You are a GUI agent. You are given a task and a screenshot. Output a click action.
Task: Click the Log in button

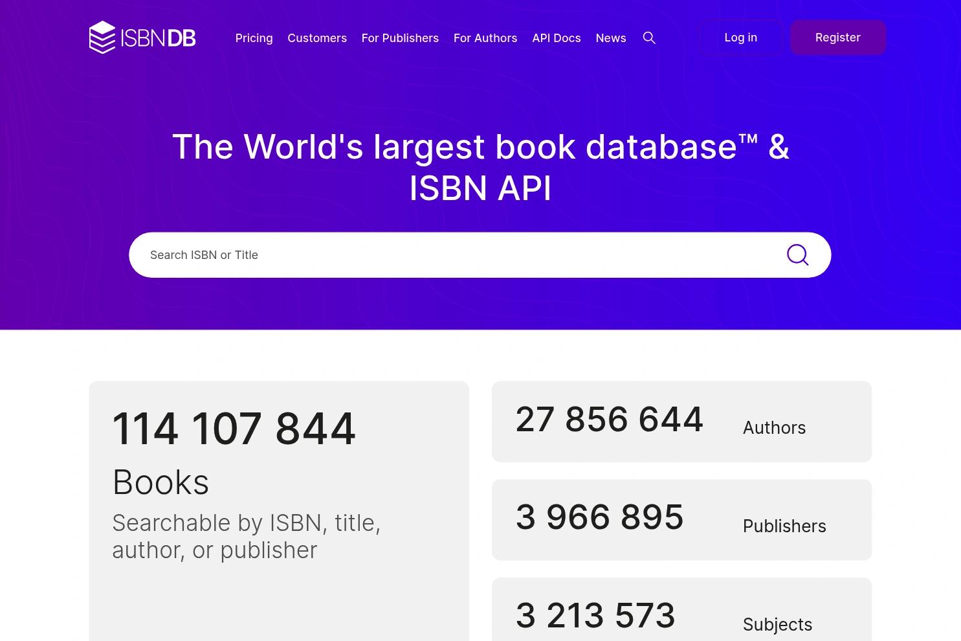(x=741, y=38)
